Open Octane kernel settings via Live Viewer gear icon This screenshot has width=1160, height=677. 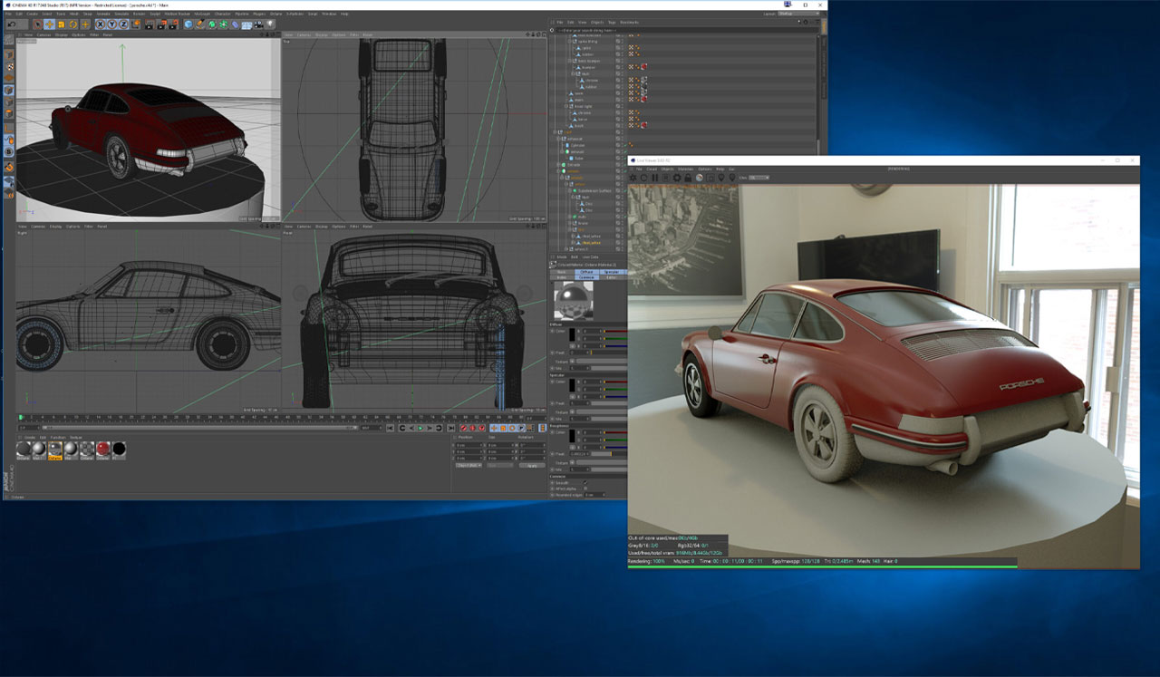point(677,177)
